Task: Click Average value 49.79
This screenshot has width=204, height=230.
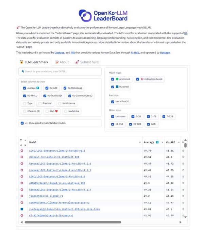Action: click(147, 151)
